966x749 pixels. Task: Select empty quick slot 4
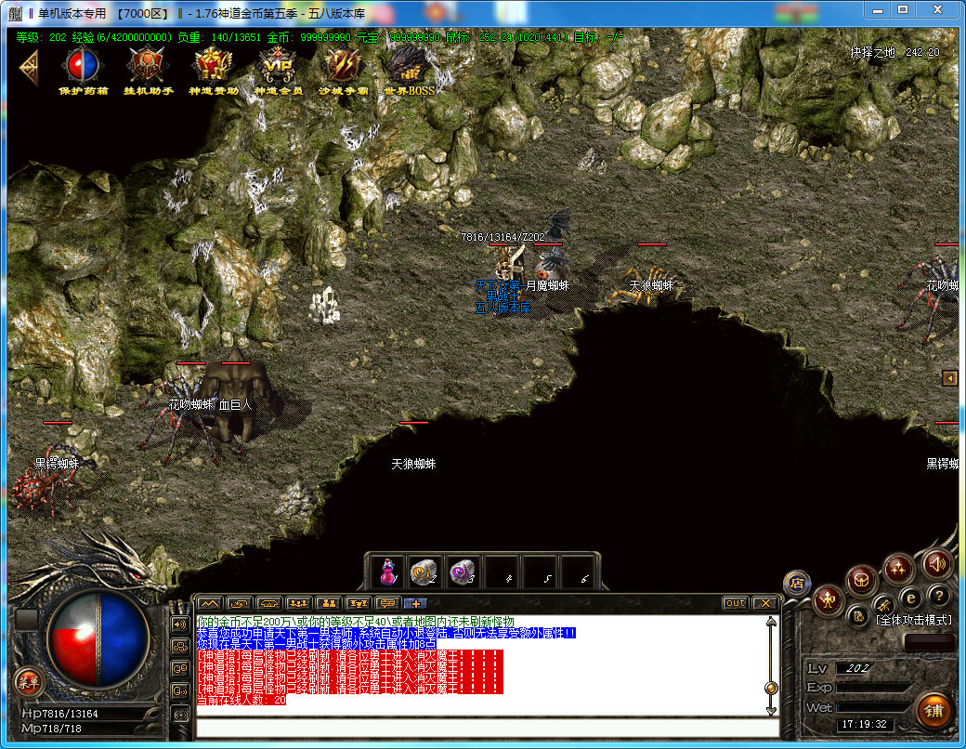(x=501, y=572)
